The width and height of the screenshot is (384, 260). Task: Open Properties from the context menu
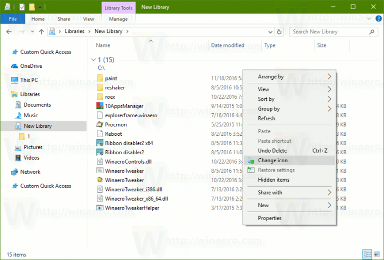coord(289,218)
